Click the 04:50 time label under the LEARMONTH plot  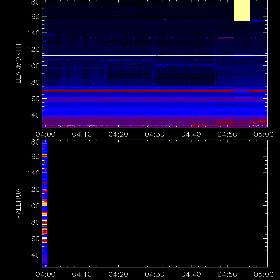[227, 134]
